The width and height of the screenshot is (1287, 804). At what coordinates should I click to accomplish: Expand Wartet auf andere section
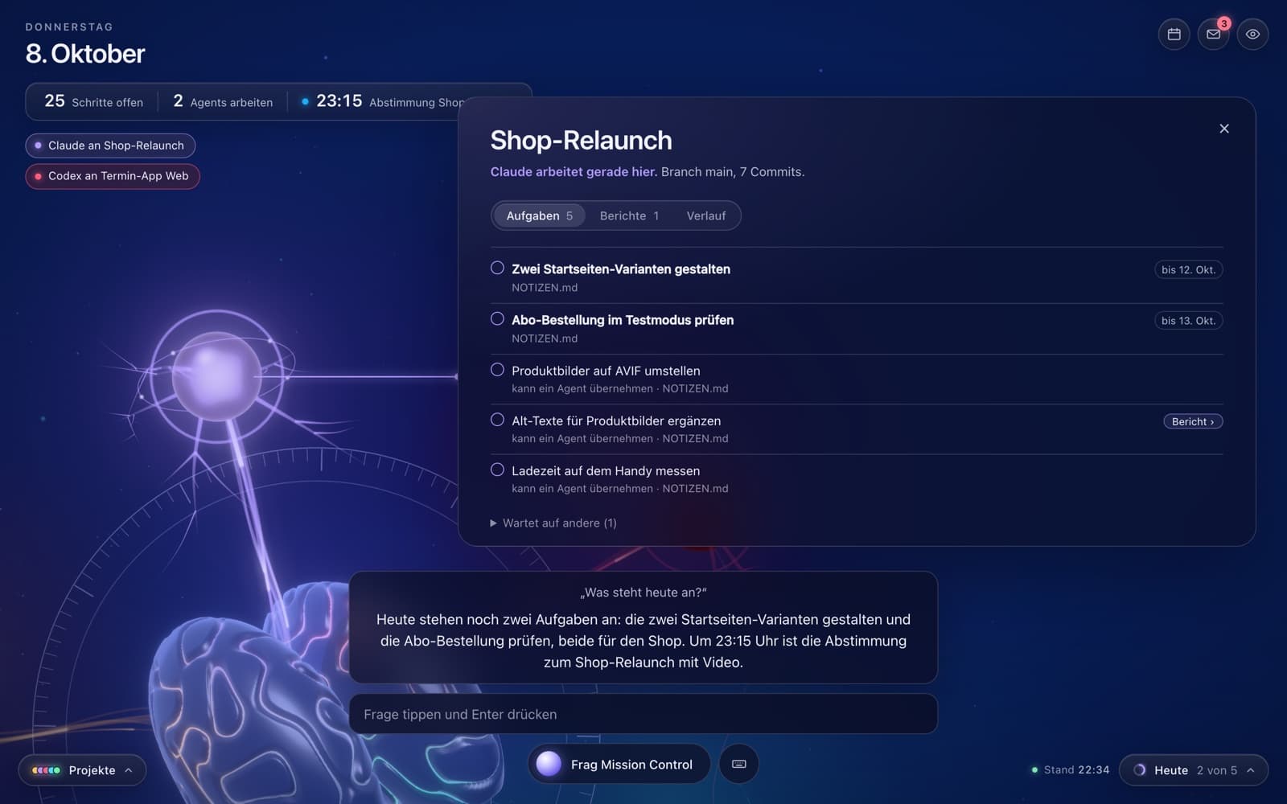tap(553, 523)
